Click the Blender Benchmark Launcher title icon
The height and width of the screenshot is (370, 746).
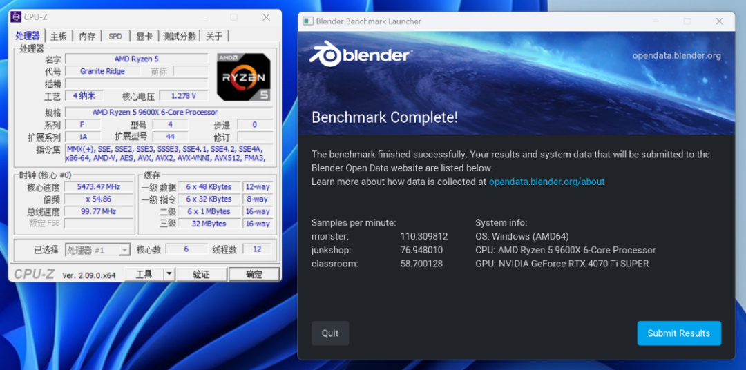[x=308, y=21]
